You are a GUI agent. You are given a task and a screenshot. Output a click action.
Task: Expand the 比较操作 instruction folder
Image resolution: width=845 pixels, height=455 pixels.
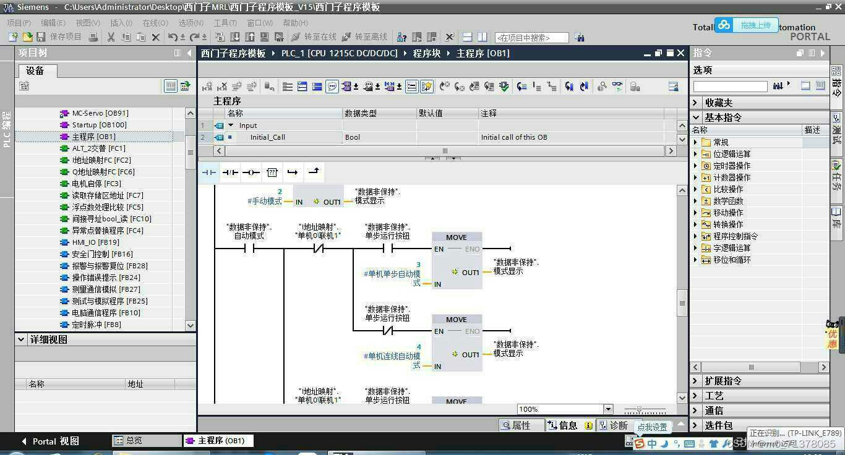pyautogui.click(x=695, y=189)
